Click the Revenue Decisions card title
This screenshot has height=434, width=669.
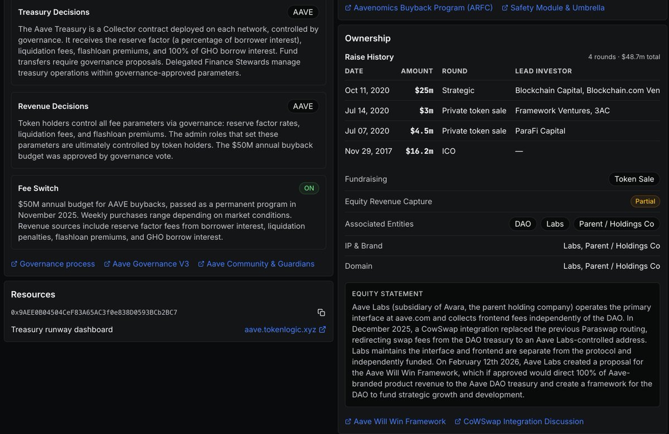point(53,106)
